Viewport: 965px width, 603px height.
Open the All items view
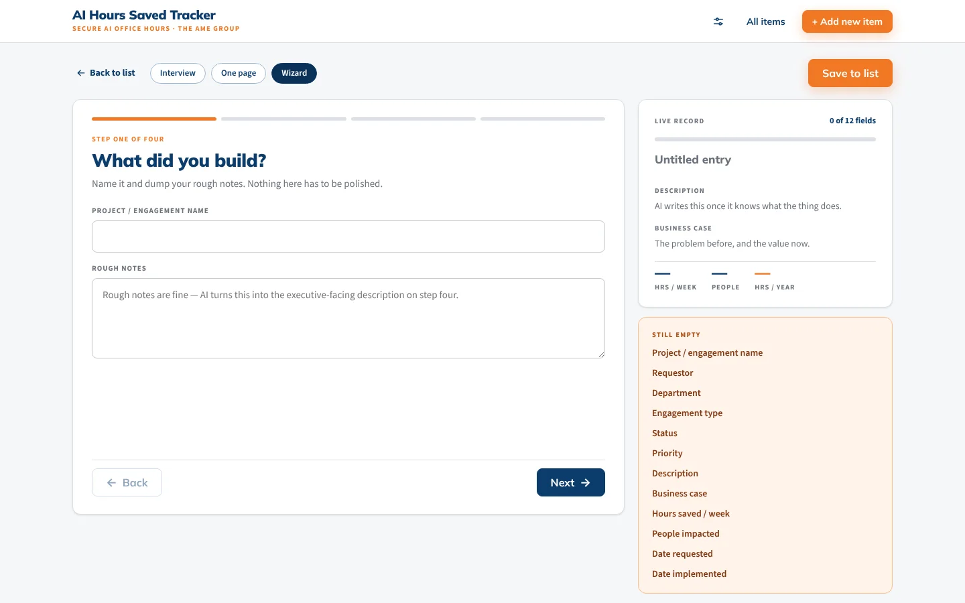click(x=765, y=21)
